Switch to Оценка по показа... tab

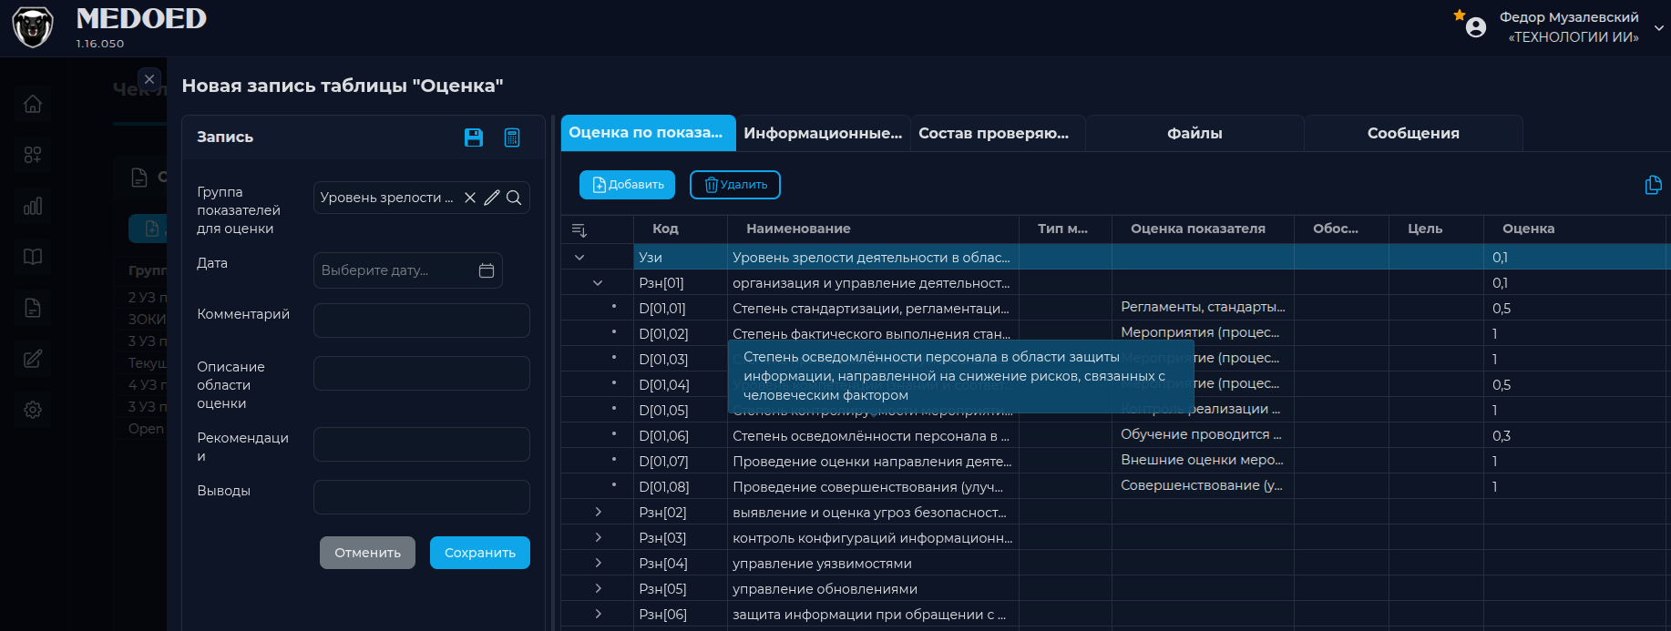648,133
